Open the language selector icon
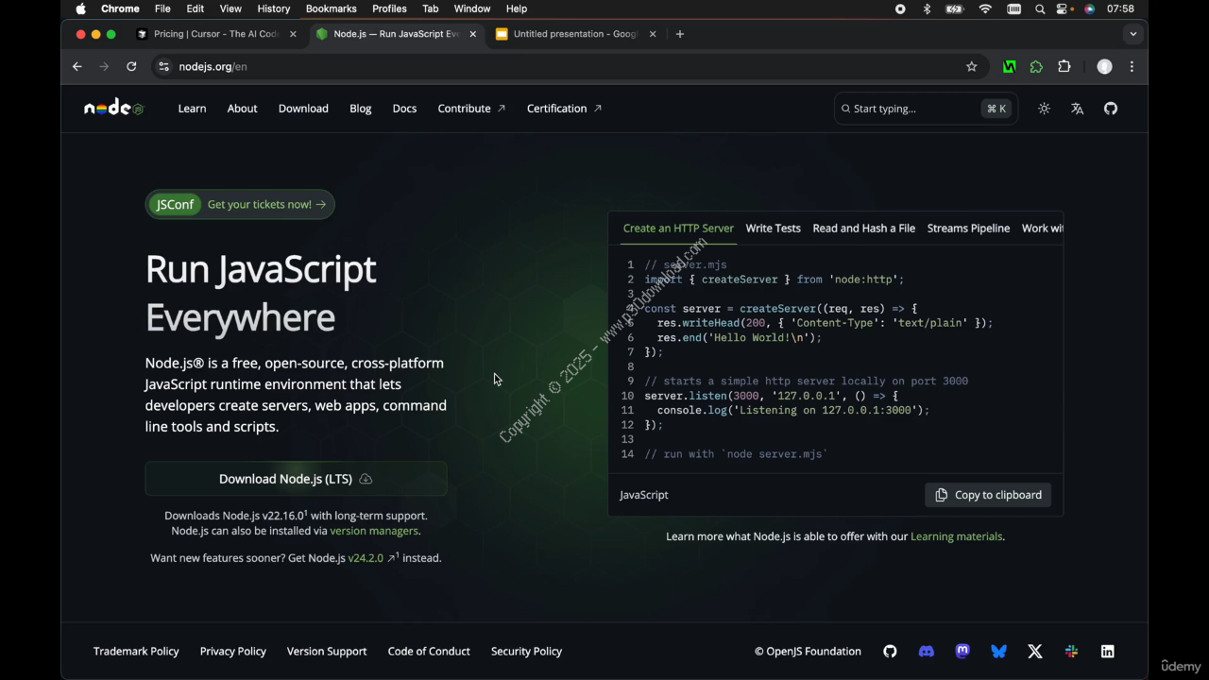 click(1077, 109)
